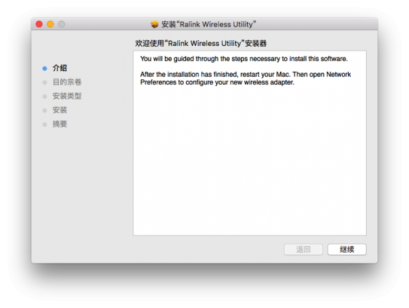Click the first line about being guided through steps
The height and width of the screenshot is (308, 409).
point(244,59)
